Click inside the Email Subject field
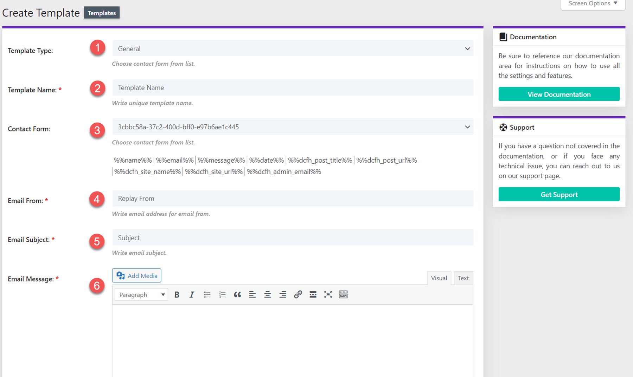The image size is (633, 377). click(293, 237)
